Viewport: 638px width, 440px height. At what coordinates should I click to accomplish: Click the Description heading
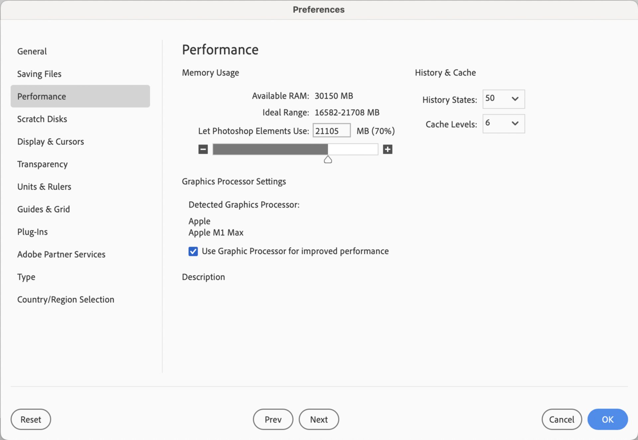[203, 277]
